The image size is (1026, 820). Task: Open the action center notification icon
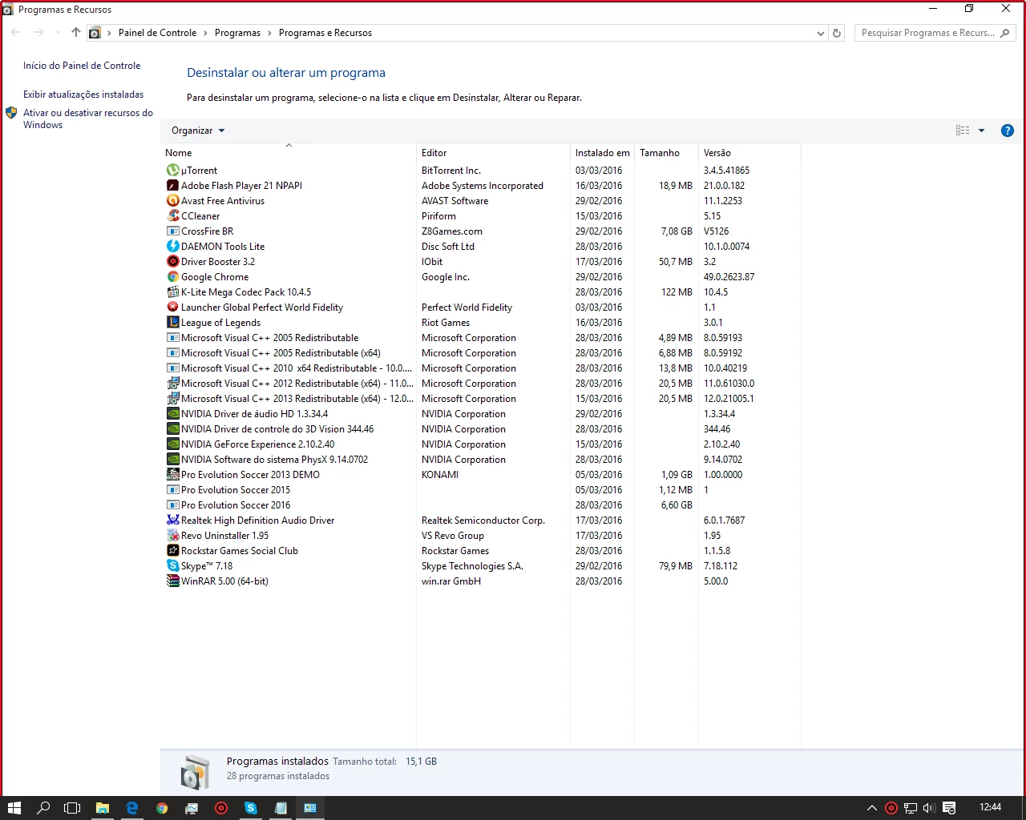coord(949,808)
